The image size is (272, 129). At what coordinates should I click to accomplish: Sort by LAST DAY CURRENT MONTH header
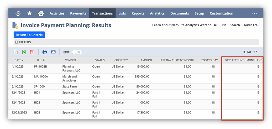[x=177, y=60]
